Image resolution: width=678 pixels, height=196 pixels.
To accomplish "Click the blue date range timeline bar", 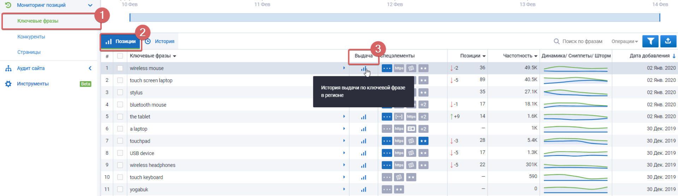I will pyautogui.click(x=394, y=18).
